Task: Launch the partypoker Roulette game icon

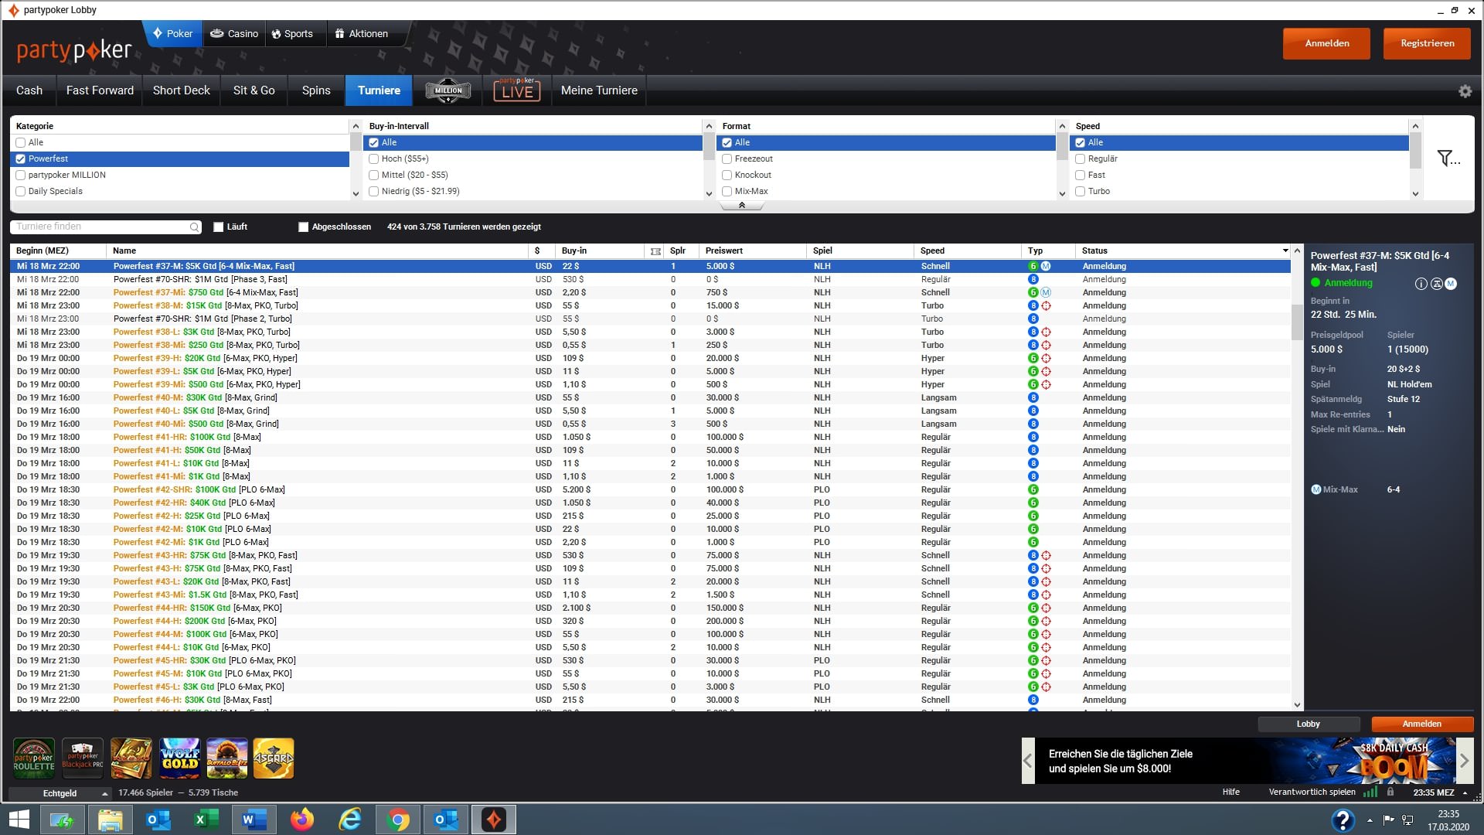Action: click(x=34, y=758)
